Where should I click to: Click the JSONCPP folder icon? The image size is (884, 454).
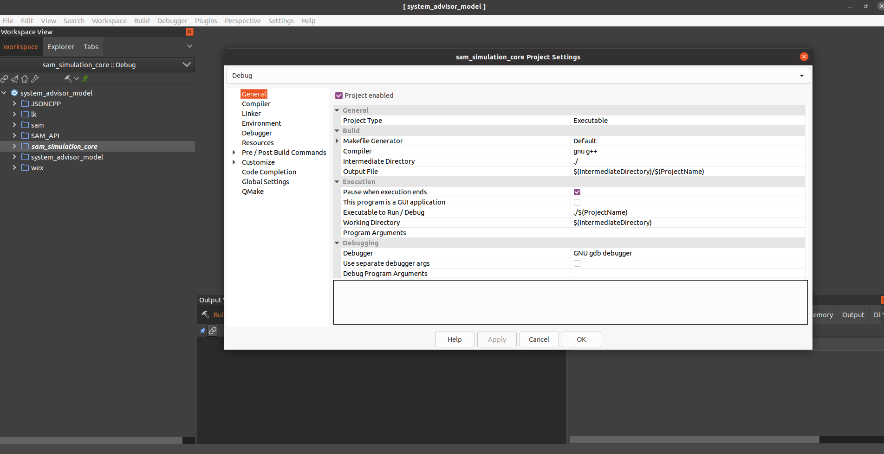click(25, 103)
